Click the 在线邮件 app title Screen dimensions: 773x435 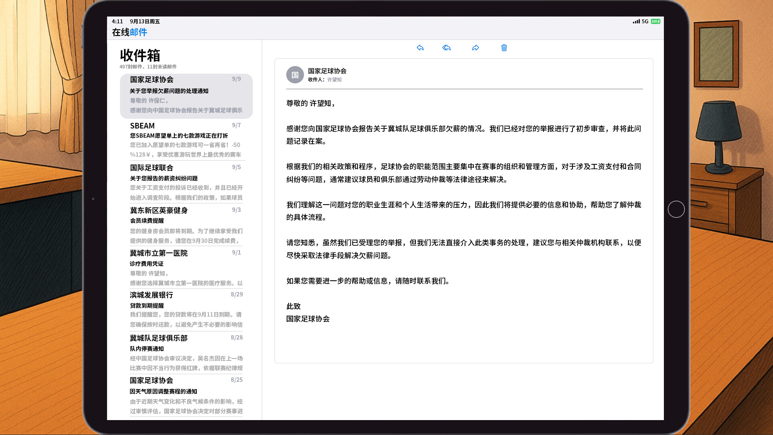click(x=129, y=32)
